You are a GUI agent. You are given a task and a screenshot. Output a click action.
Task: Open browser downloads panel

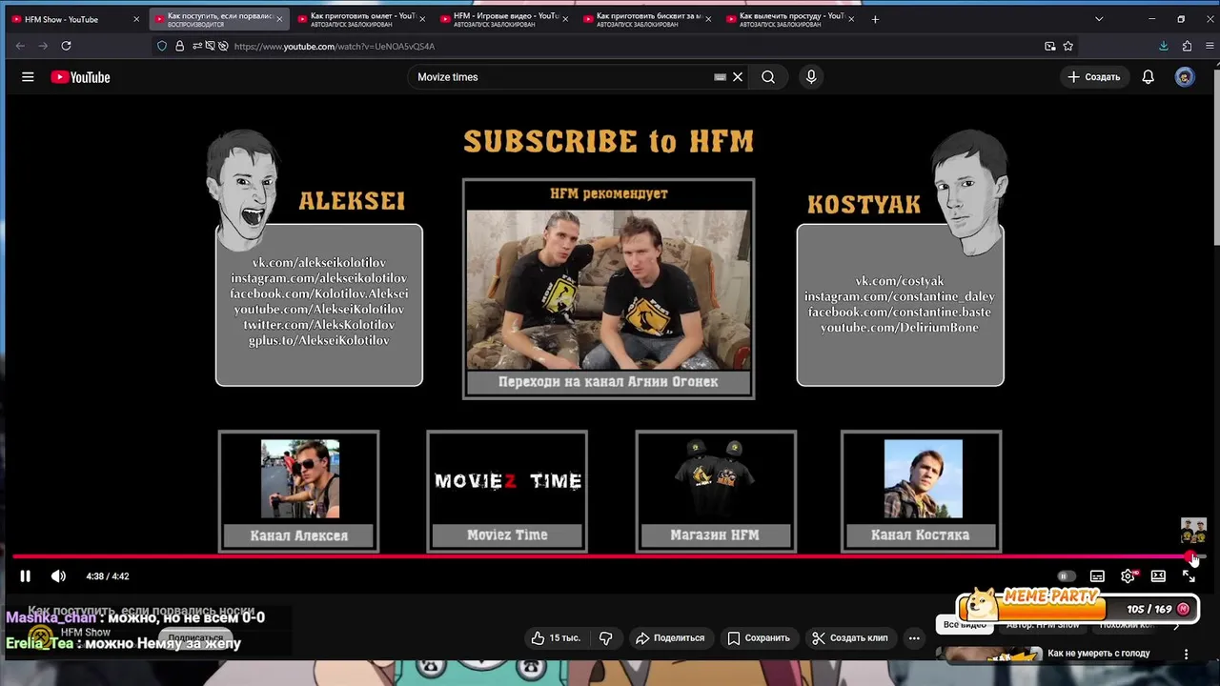click(1164, 46)
